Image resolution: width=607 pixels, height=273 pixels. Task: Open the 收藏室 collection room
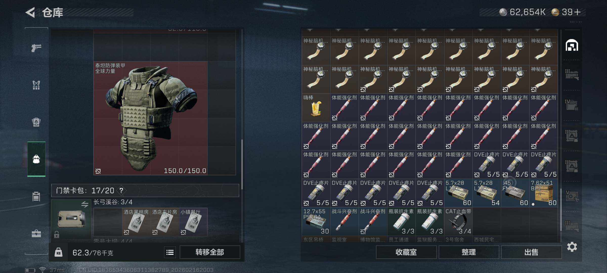click(x=406, y=252)
